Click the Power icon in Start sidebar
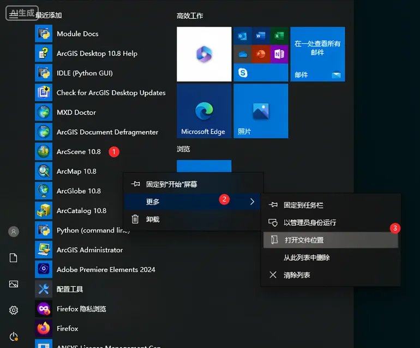The image size is (420, 348). click(x=14, y=337)
